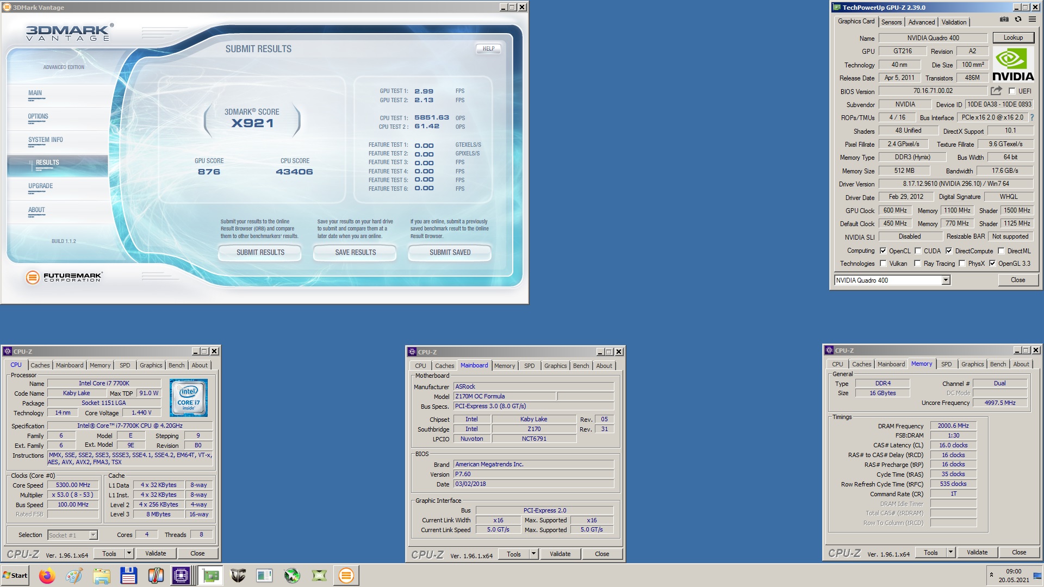Open the GPU-Z hamburger menu icon
The image size is (1044, 587).
pyautogui.click(x=1032, y=20)
